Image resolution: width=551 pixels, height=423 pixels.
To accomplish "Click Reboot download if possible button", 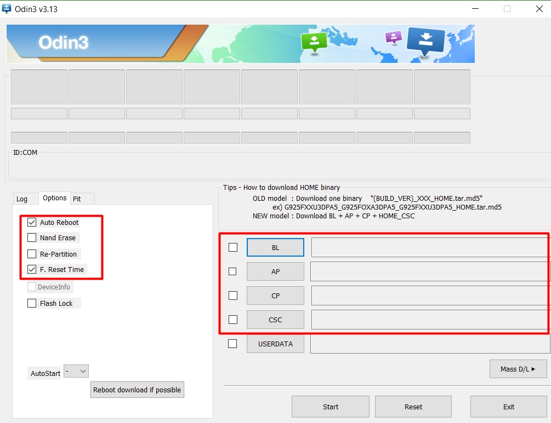I will click(137, 390).
